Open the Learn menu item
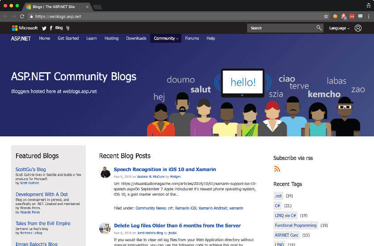 pyautogui.click(x=92, y=38)
